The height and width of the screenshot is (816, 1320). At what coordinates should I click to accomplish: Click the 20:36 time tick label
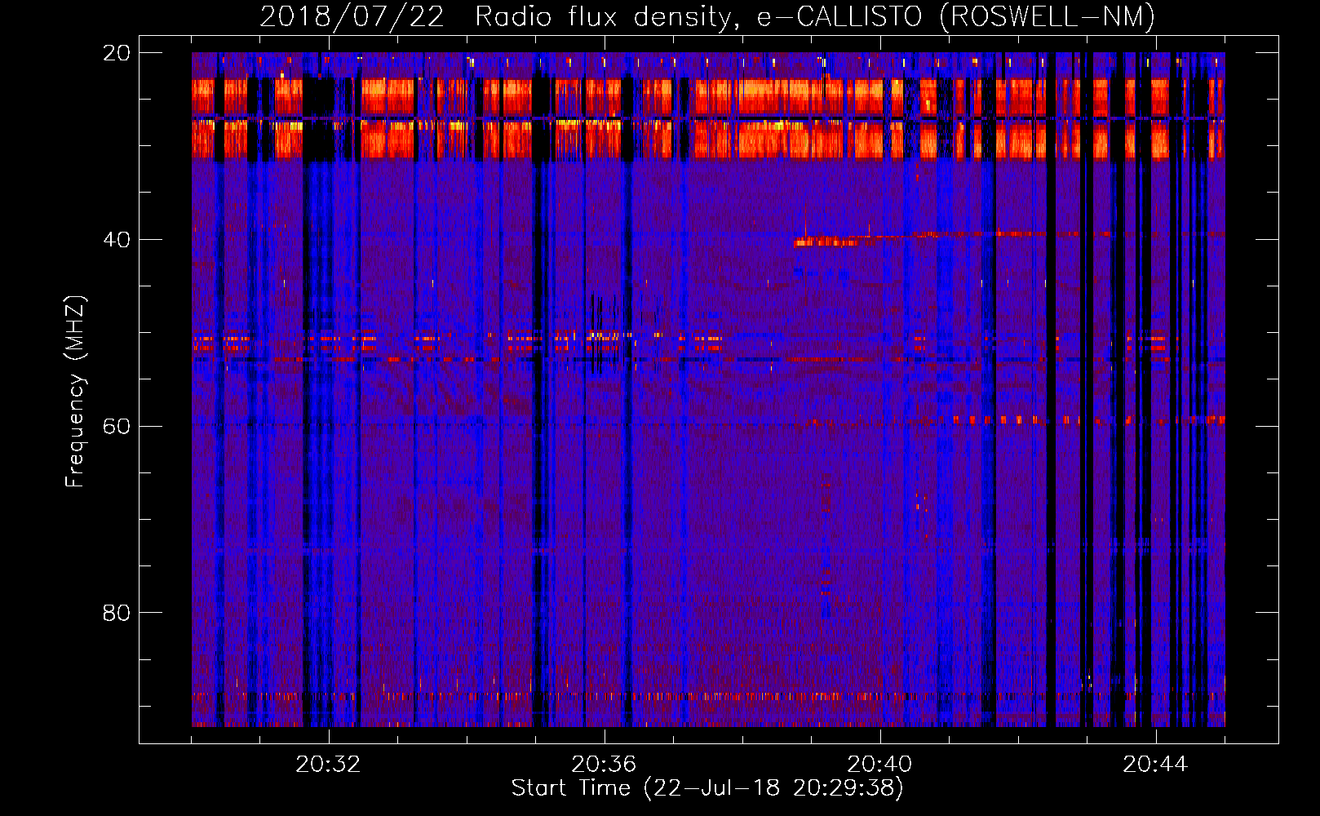pyautogui.click(x=604, y=764)
